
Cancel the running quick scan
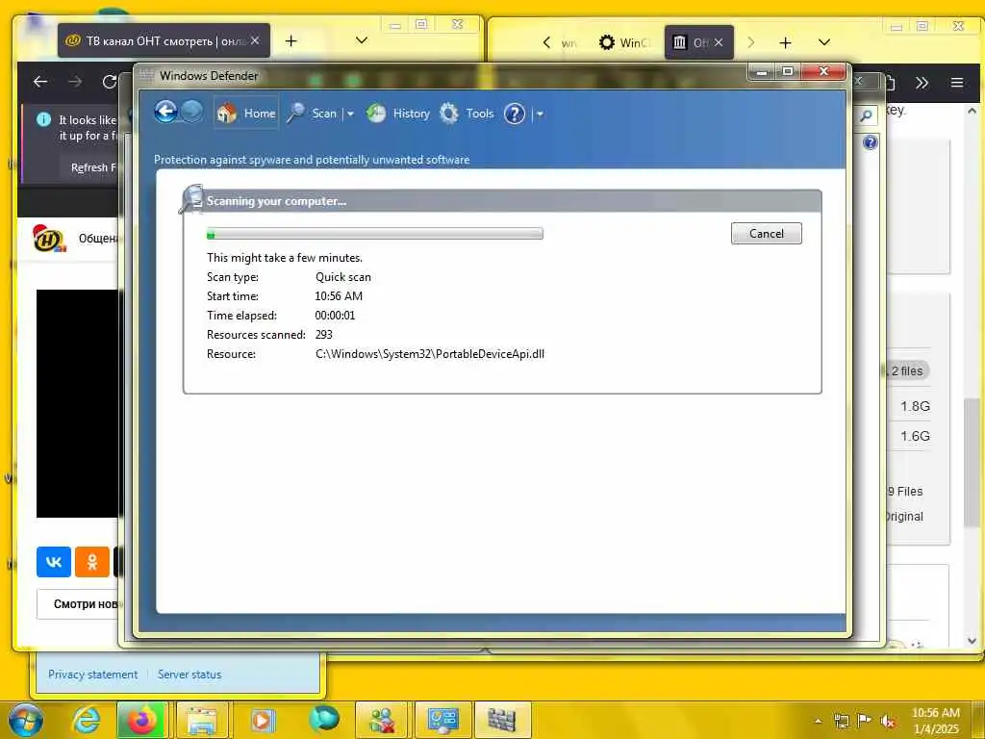[767, 233]
